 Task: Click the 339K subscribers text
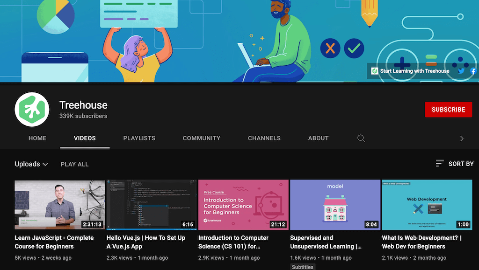click(x=83, y=116)
